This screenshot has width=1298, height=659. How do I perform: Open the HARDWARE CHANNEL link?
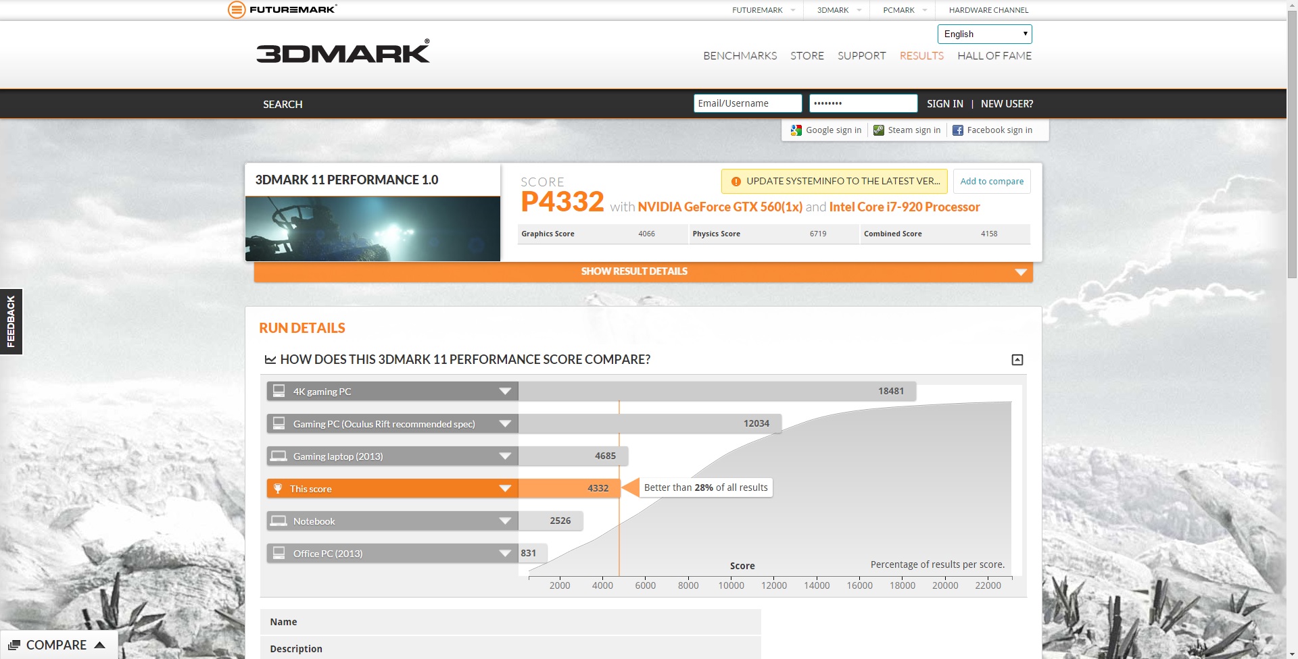[988, 10]
